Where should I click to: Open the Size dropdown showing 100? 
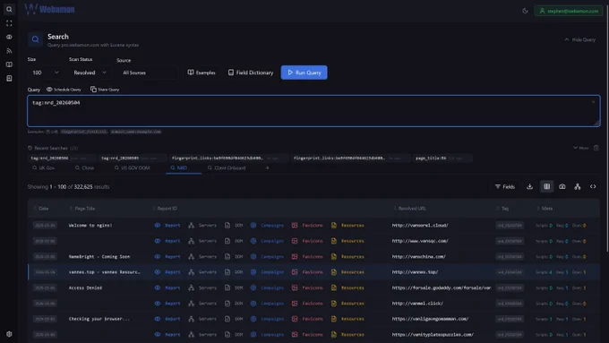point(45,73)
